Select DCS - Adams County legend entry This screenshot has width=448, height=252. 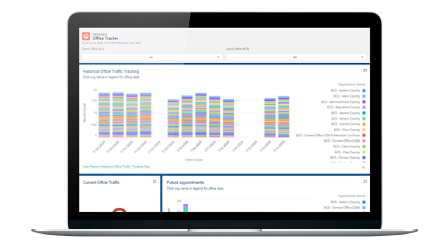coord(345,91)
